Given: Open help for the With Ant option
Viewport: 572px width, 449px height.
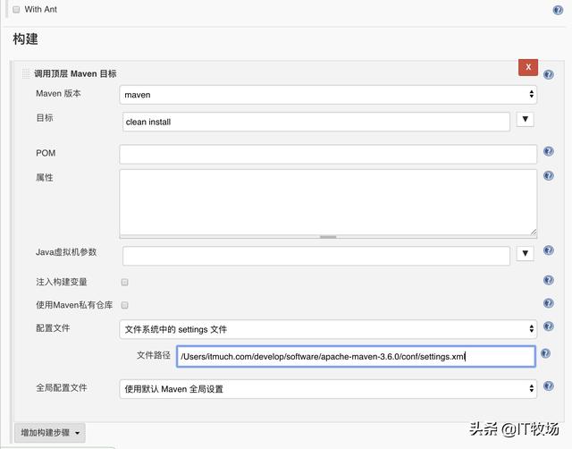Looking at the screenshot, I should click(x=558, y=10).
